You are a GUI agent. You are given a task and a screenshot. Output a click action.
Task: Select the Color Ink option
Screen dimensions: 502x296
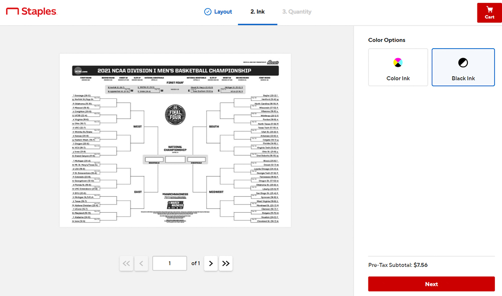398,67
